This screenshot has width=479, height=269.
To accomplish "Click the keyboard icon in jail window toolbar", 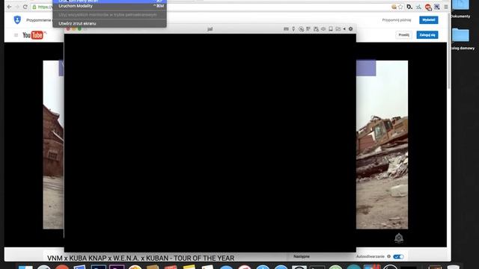I will [286, 29].
